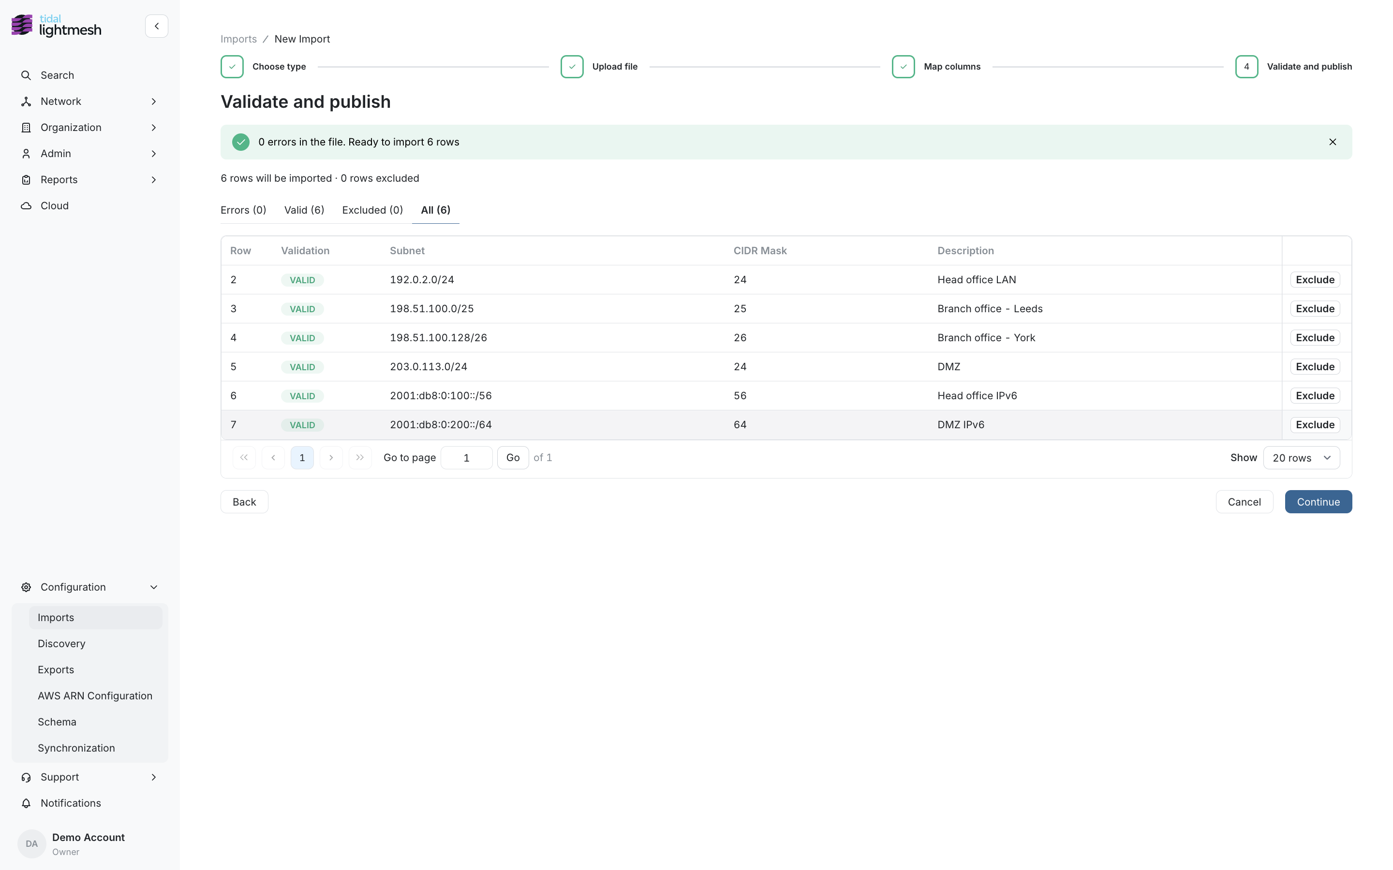The width and height of the screenshot is (1393, 870).
Task: Exclude the Branch office - Leeds row
Action: pos(1315,309)
